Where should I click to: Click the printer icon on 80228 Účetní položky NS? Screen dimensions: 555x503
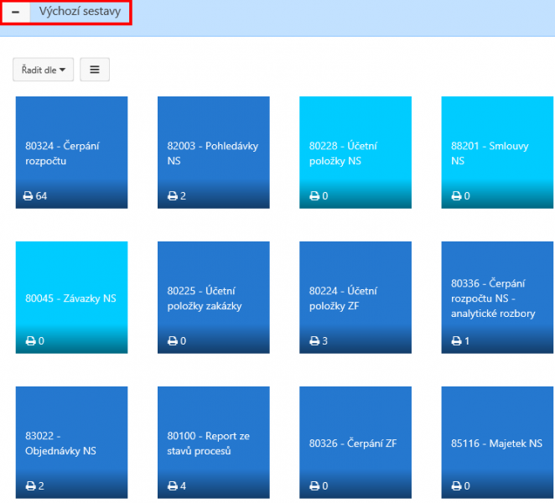pos(314,195)
